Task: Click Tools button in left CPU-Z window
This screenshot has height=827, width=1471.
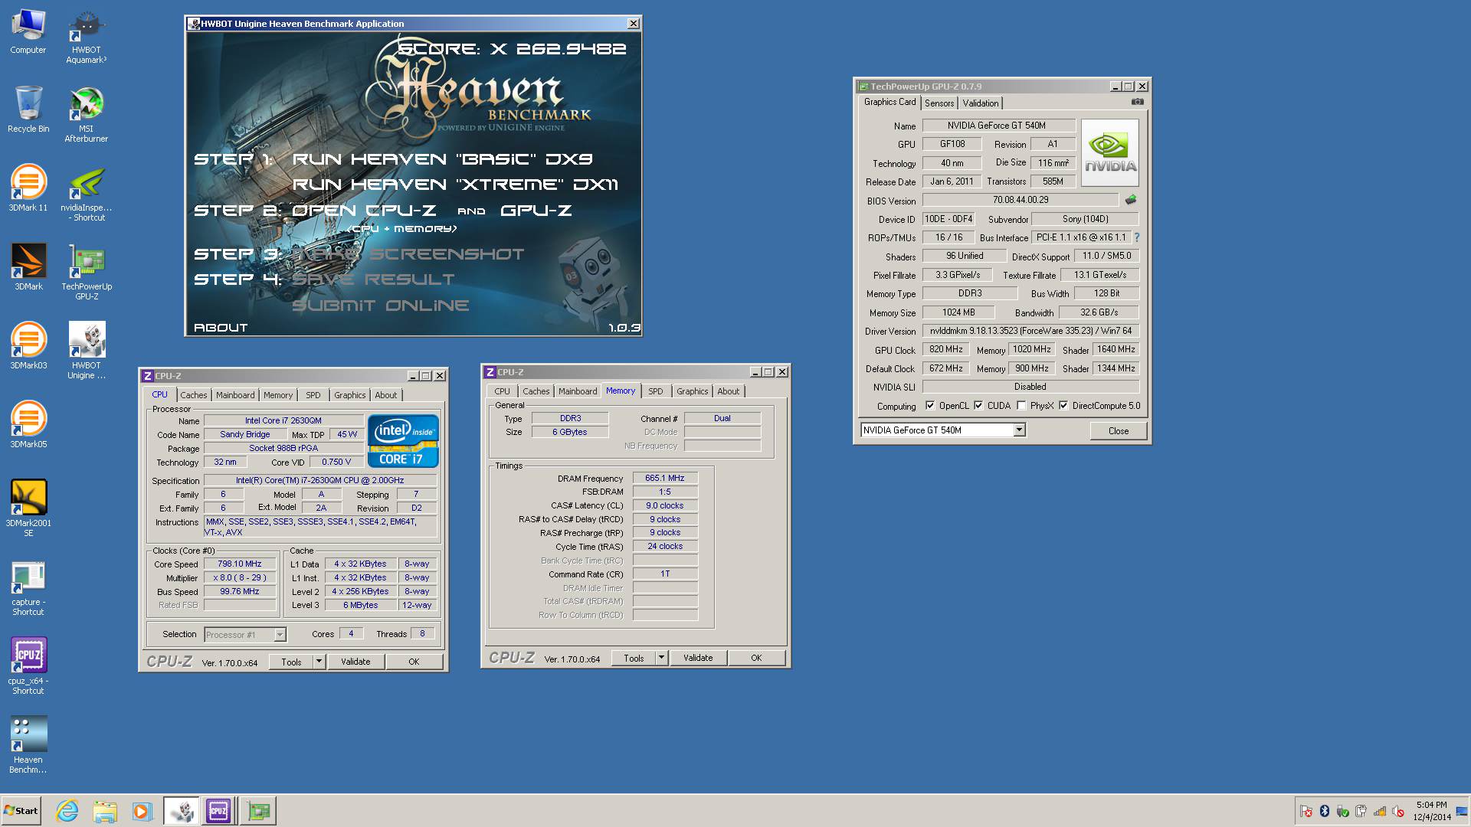Action: [x=291, y=662]
